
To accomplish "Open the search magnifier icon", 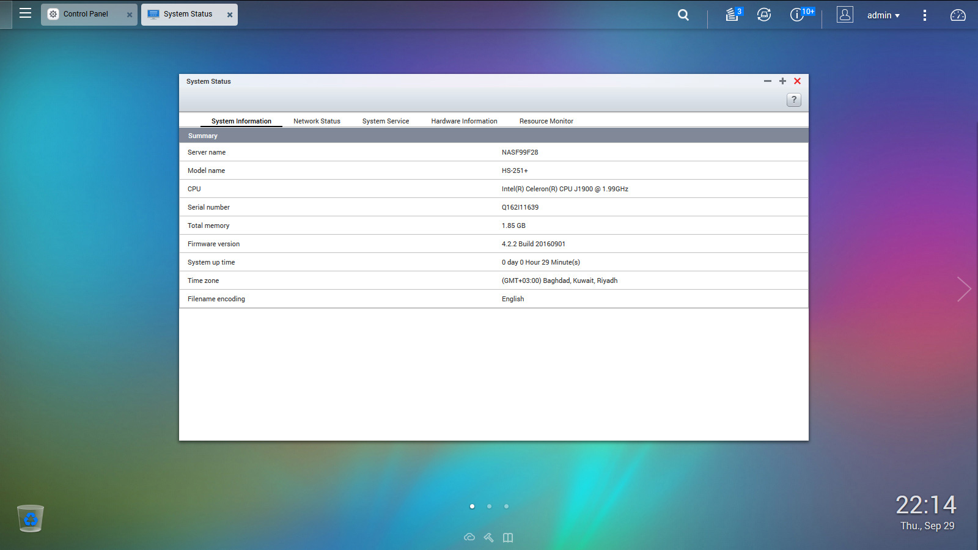I will pyautogui.click(x=683, y=15).
